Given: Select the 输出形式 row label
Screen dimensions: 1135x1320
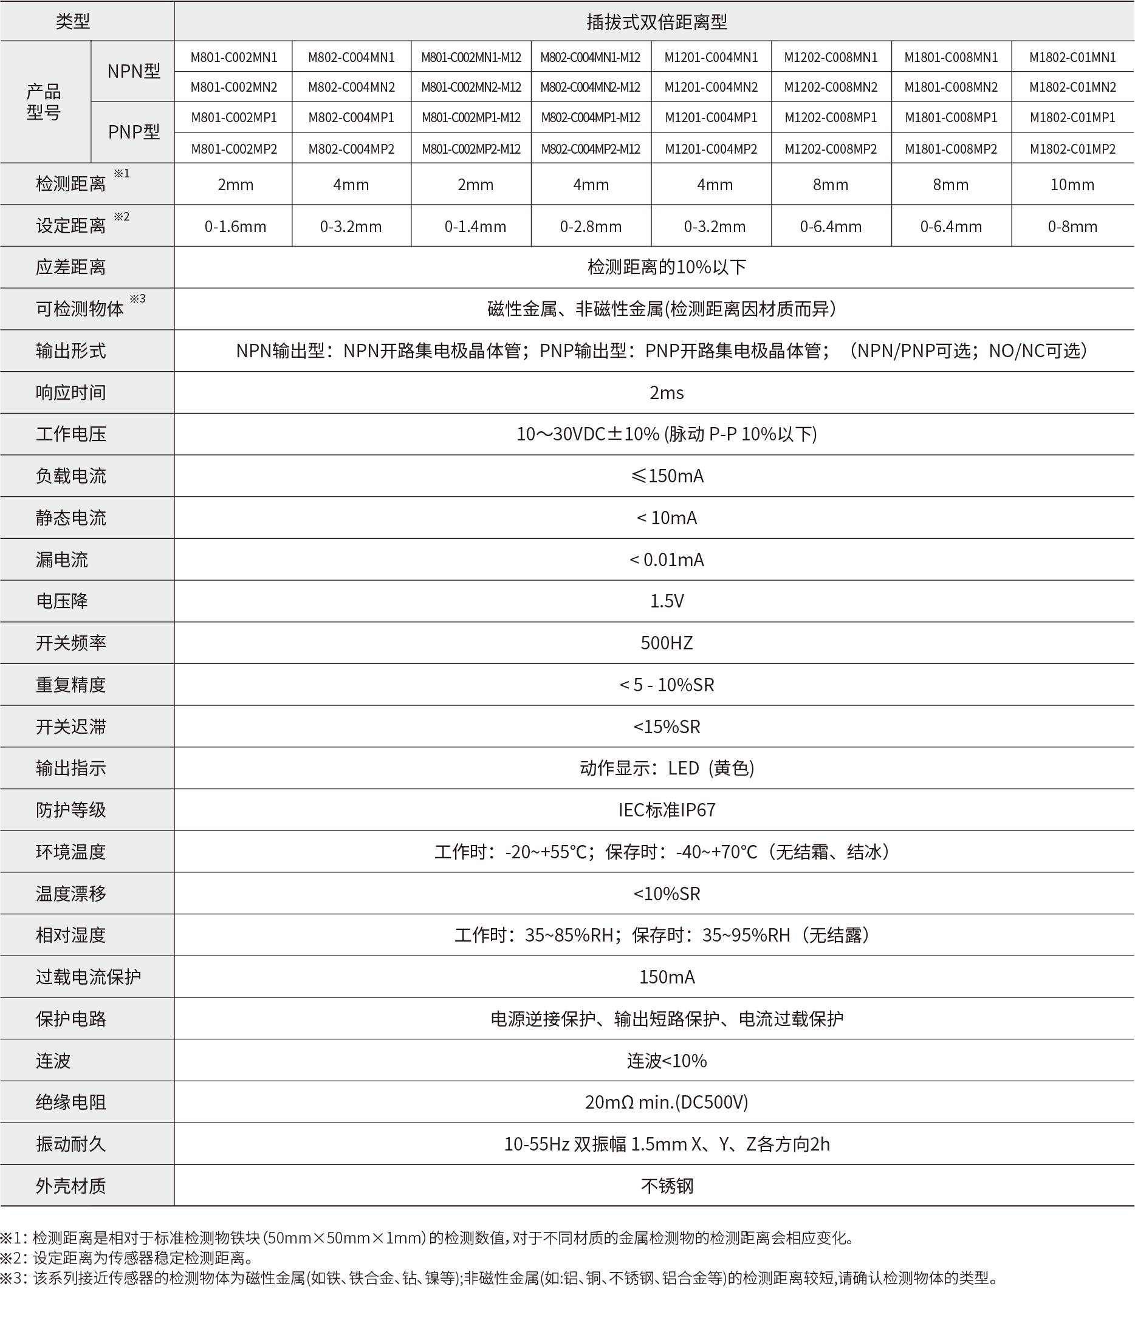Looking at the screenshot, I should 70,351.
